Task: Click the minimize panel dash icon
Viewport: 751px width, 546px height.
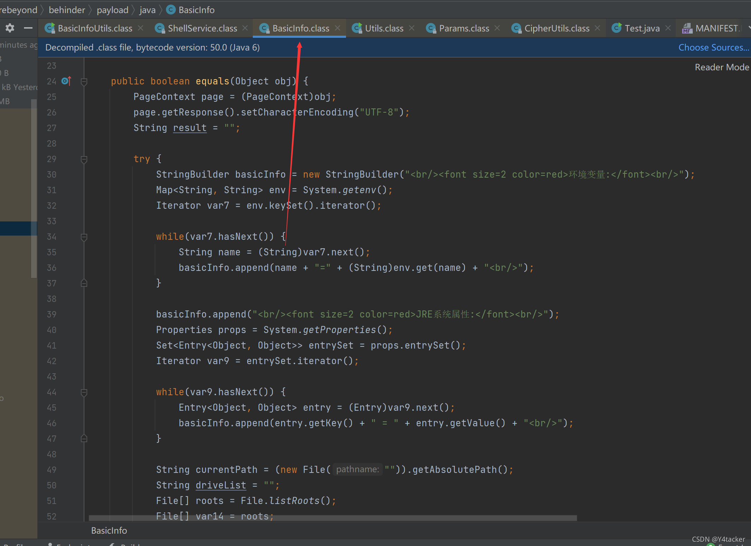Action: (x=28, y=28)
